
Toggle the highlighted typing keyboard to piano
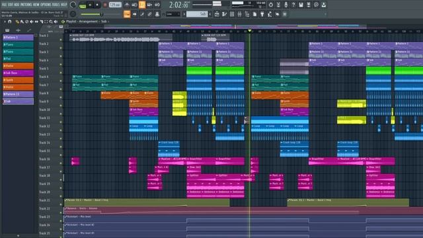click(x=127, y=14)
